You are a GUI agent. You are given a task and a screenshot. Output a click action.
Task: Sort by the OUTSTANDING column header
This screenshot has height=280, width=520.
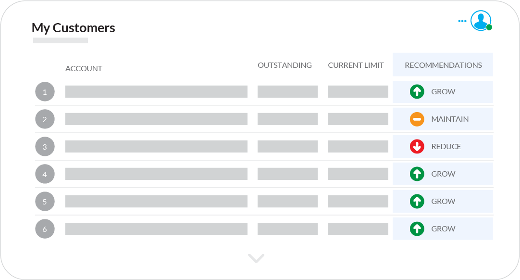pyautogui.click(x=285, y=65)
